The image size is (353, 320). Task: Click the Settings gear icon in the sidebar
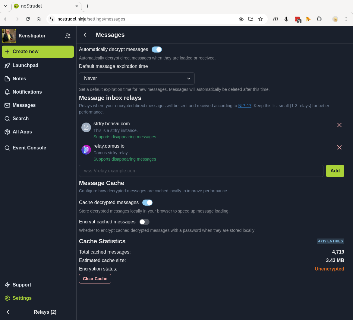pyautogui.click(x=7, y=298)
